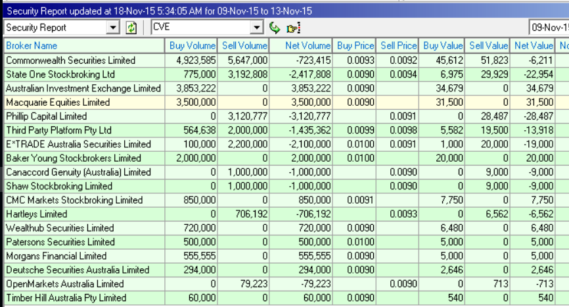This screenshot has height=307, width=569.
Task: Click buy value cell 7,750
Action: tap(442, 200)
